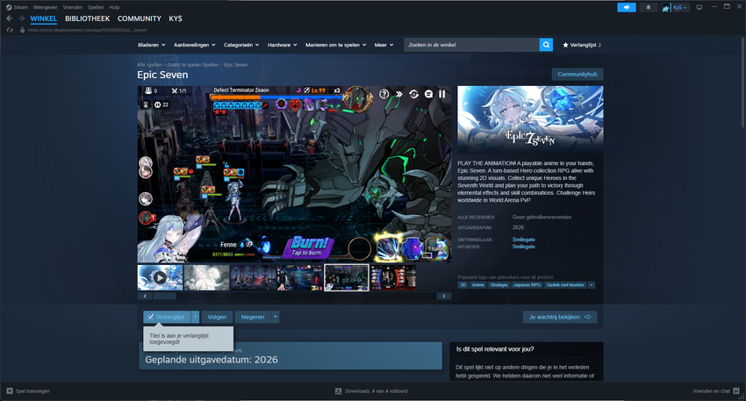Go forward with the forward arrow
746x401 pixels.
(x=21, y=18)
